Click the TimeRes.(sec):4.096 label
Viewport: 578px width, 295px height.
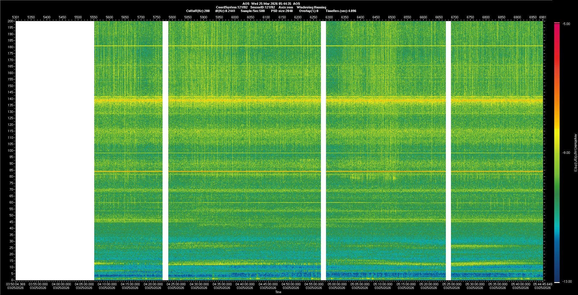[341, 11]
